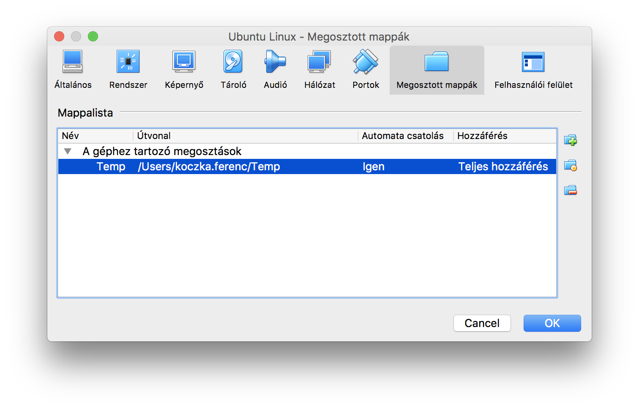
Task: Collapse the A géphez tartozó megosztások group
Action: coord(68,151)
